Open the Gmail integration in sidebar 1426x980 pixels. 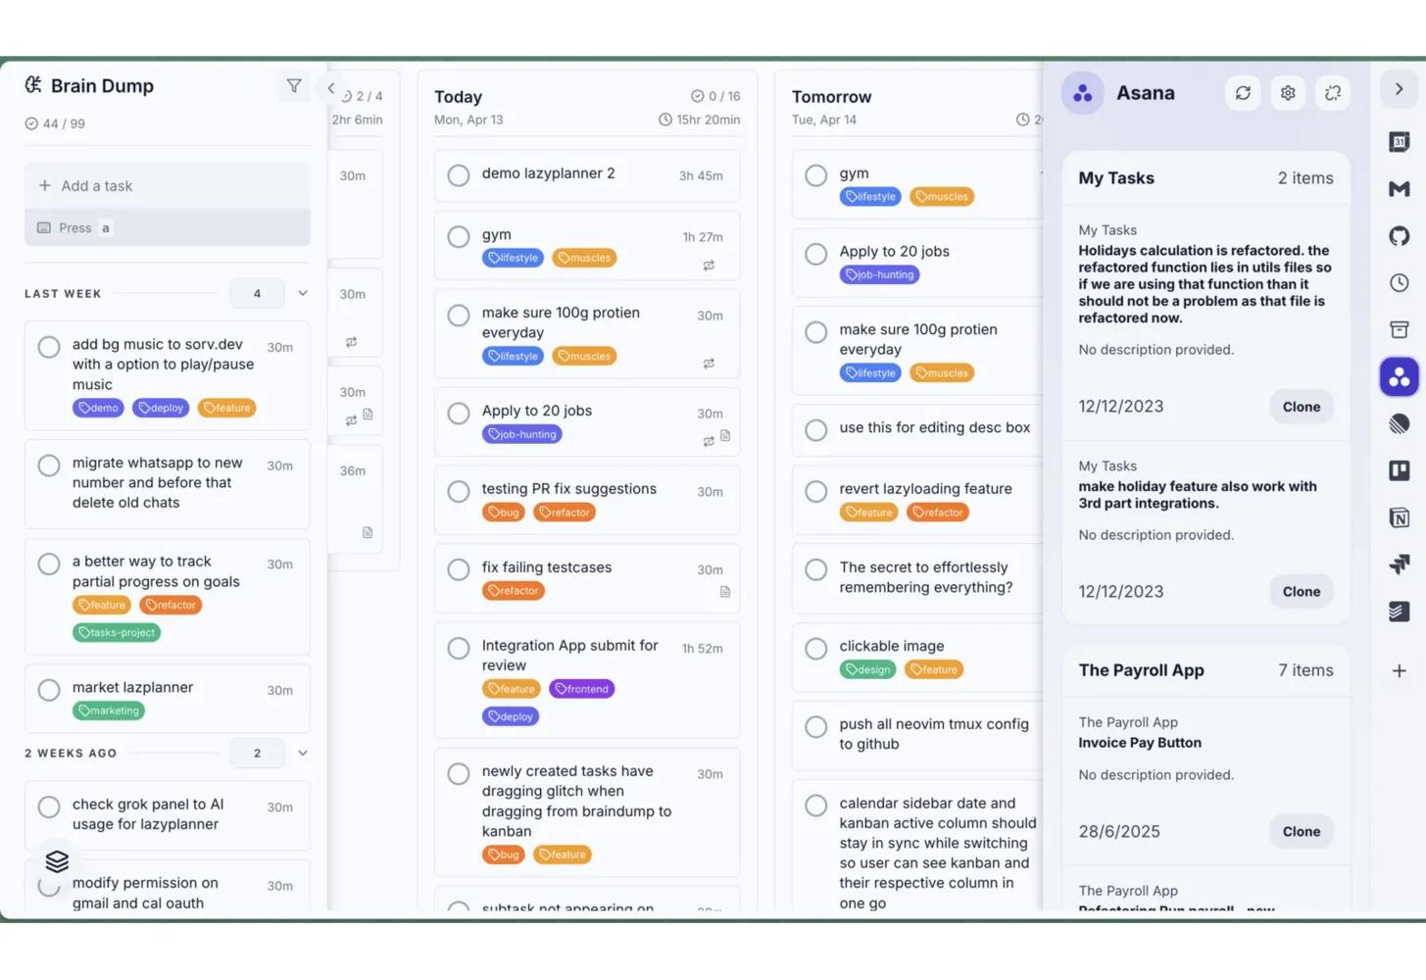1399,189
